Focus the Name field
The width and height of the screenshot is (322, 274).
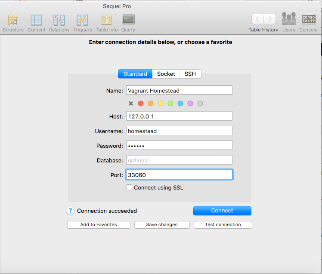[179, 90]
